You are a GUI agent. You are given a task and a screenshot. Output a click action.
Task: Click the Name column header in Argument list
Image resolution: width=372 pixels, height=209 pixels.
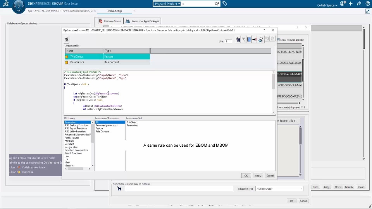[x=84, y=51]
